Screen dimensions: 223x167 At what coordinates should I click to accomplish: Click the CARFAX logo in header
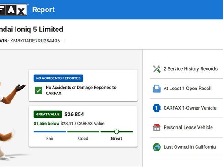(13, 10)
